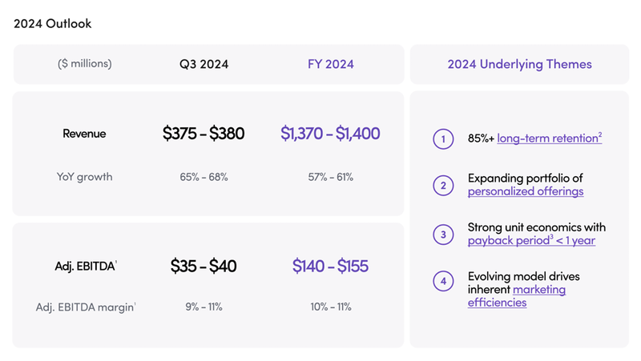Open the long-term retention link
The height and width of the screenshot is (361, 641).
click(x=549, y=138)
